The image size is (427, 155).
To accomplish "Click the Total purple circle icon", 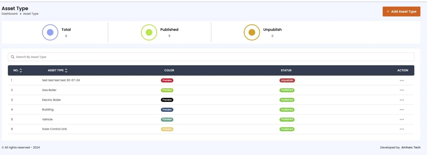I will [x=50, y=32].
